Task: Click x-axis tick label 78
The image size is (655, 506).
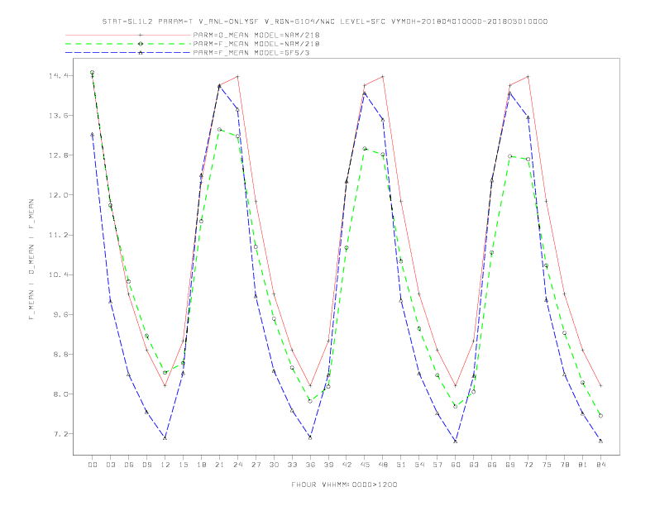Action: click(x=565, y=465)
